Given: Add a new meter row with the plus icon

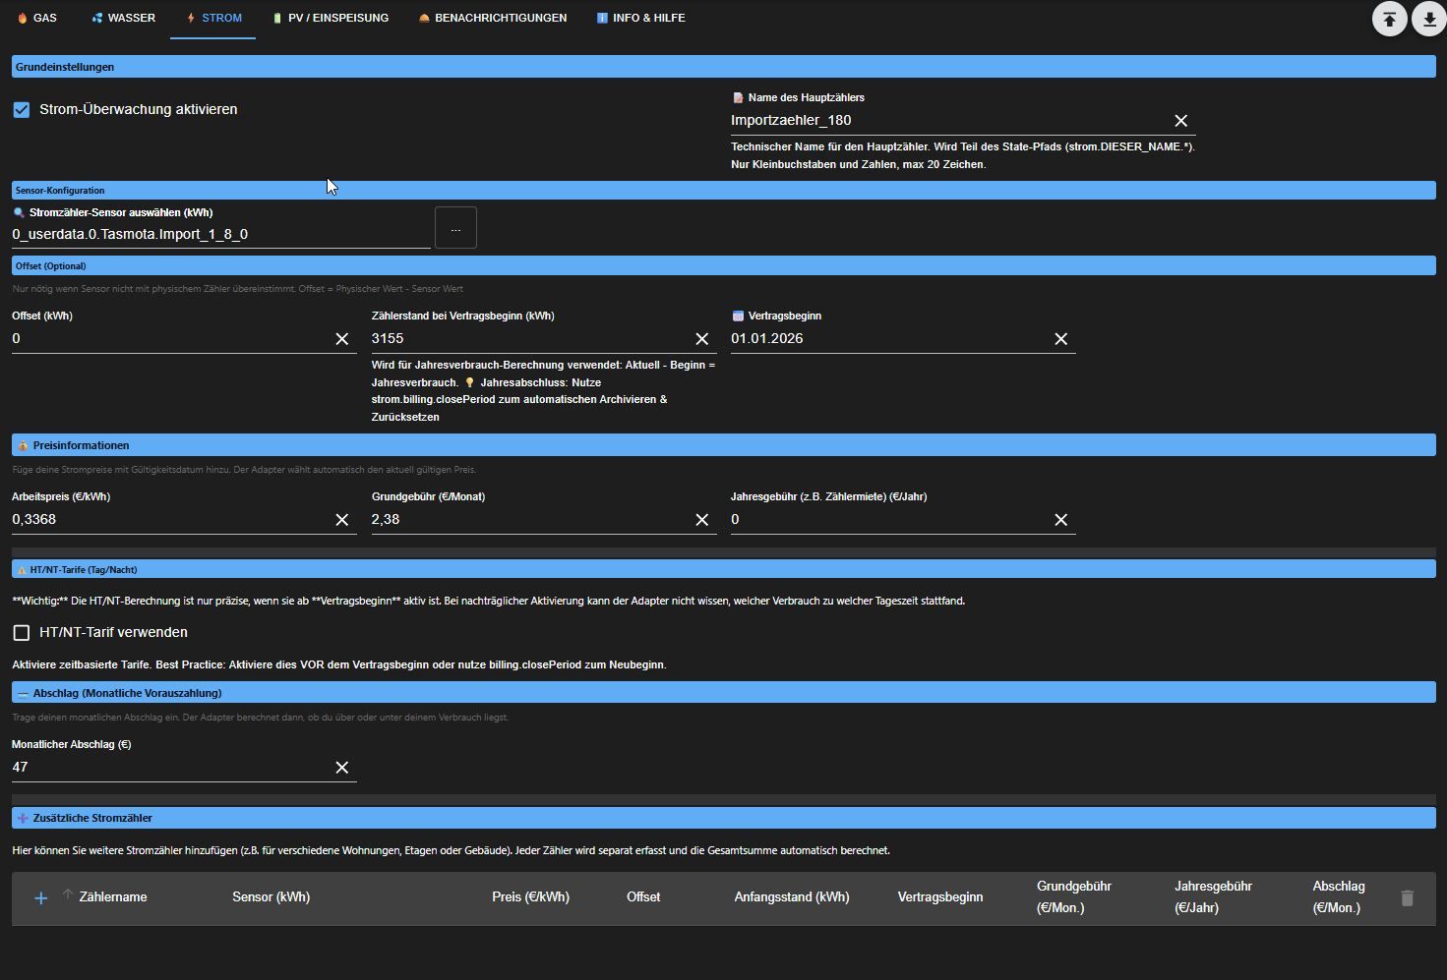Looking at the screenshot, I should pos(41,898).
